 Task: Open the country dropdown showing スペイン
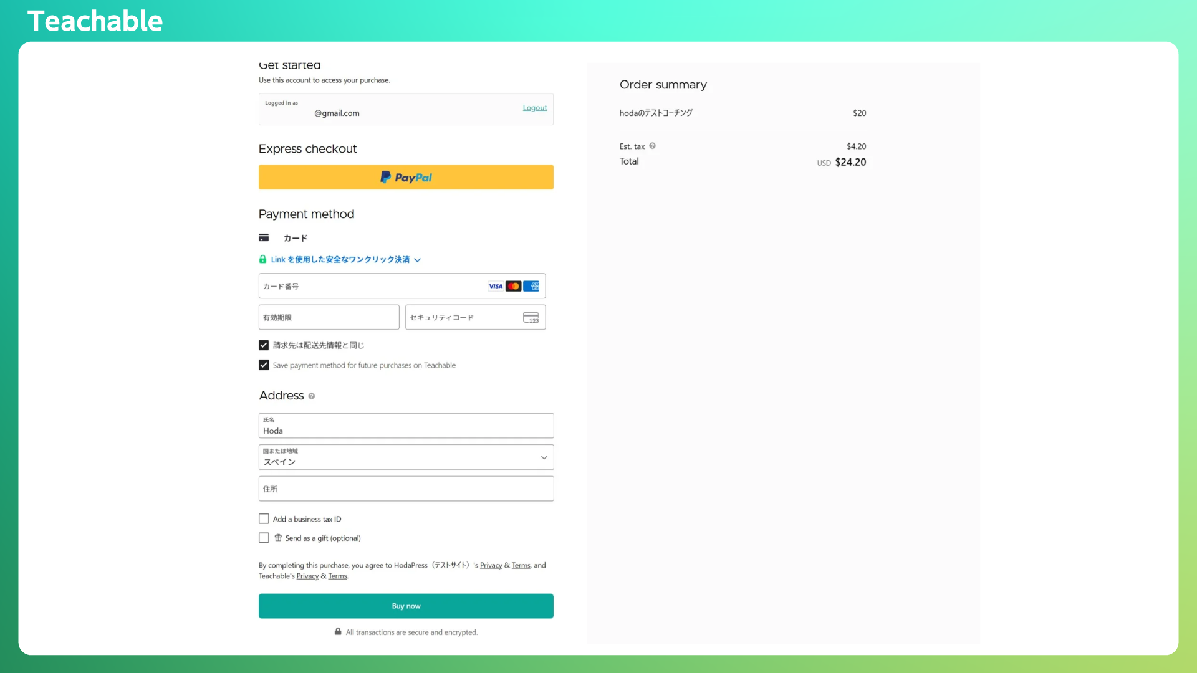(406, 457)
